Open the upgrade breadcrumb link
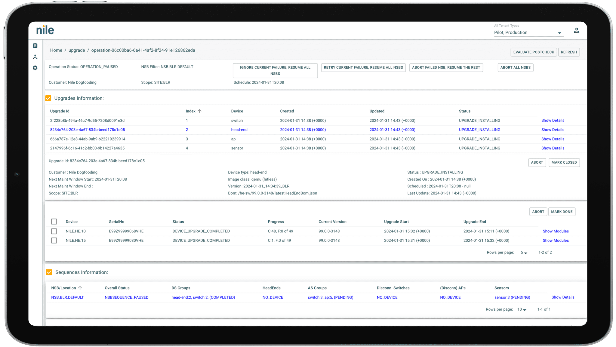Viewport: 616px width, 347px height. tap(76, 50)
